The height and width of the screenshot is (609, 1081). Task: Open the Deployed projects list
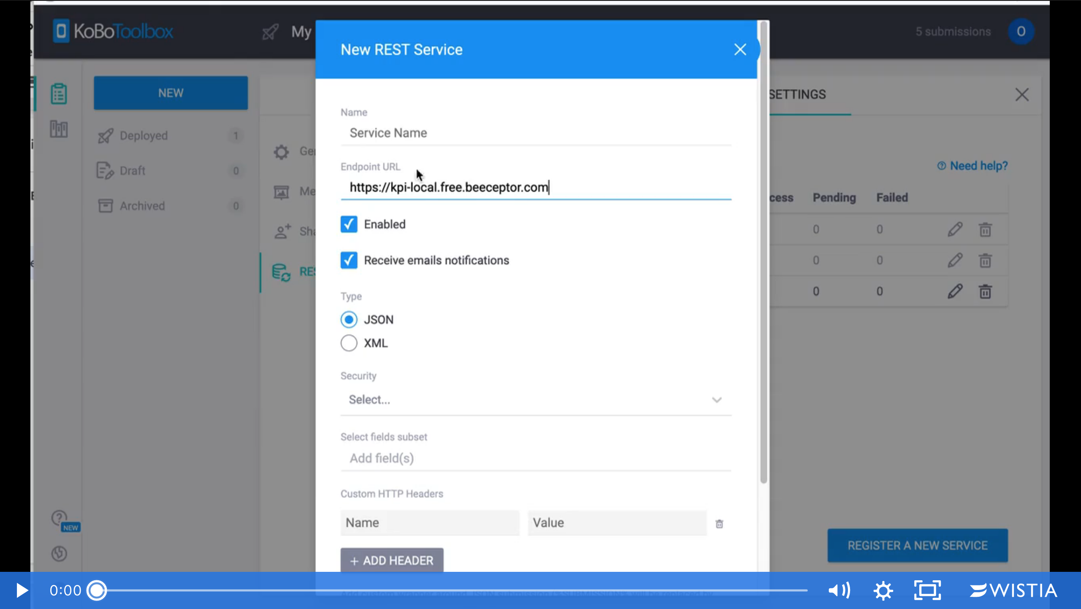pyautogui.click(x=144, y=136)
